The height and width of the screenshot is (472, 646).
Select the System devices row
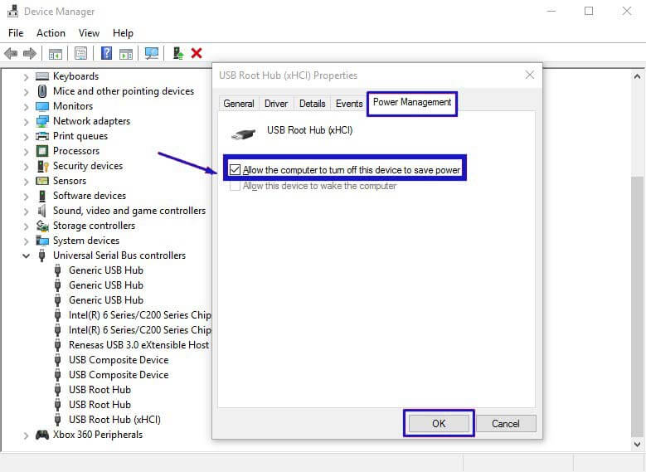click(86, 241)
